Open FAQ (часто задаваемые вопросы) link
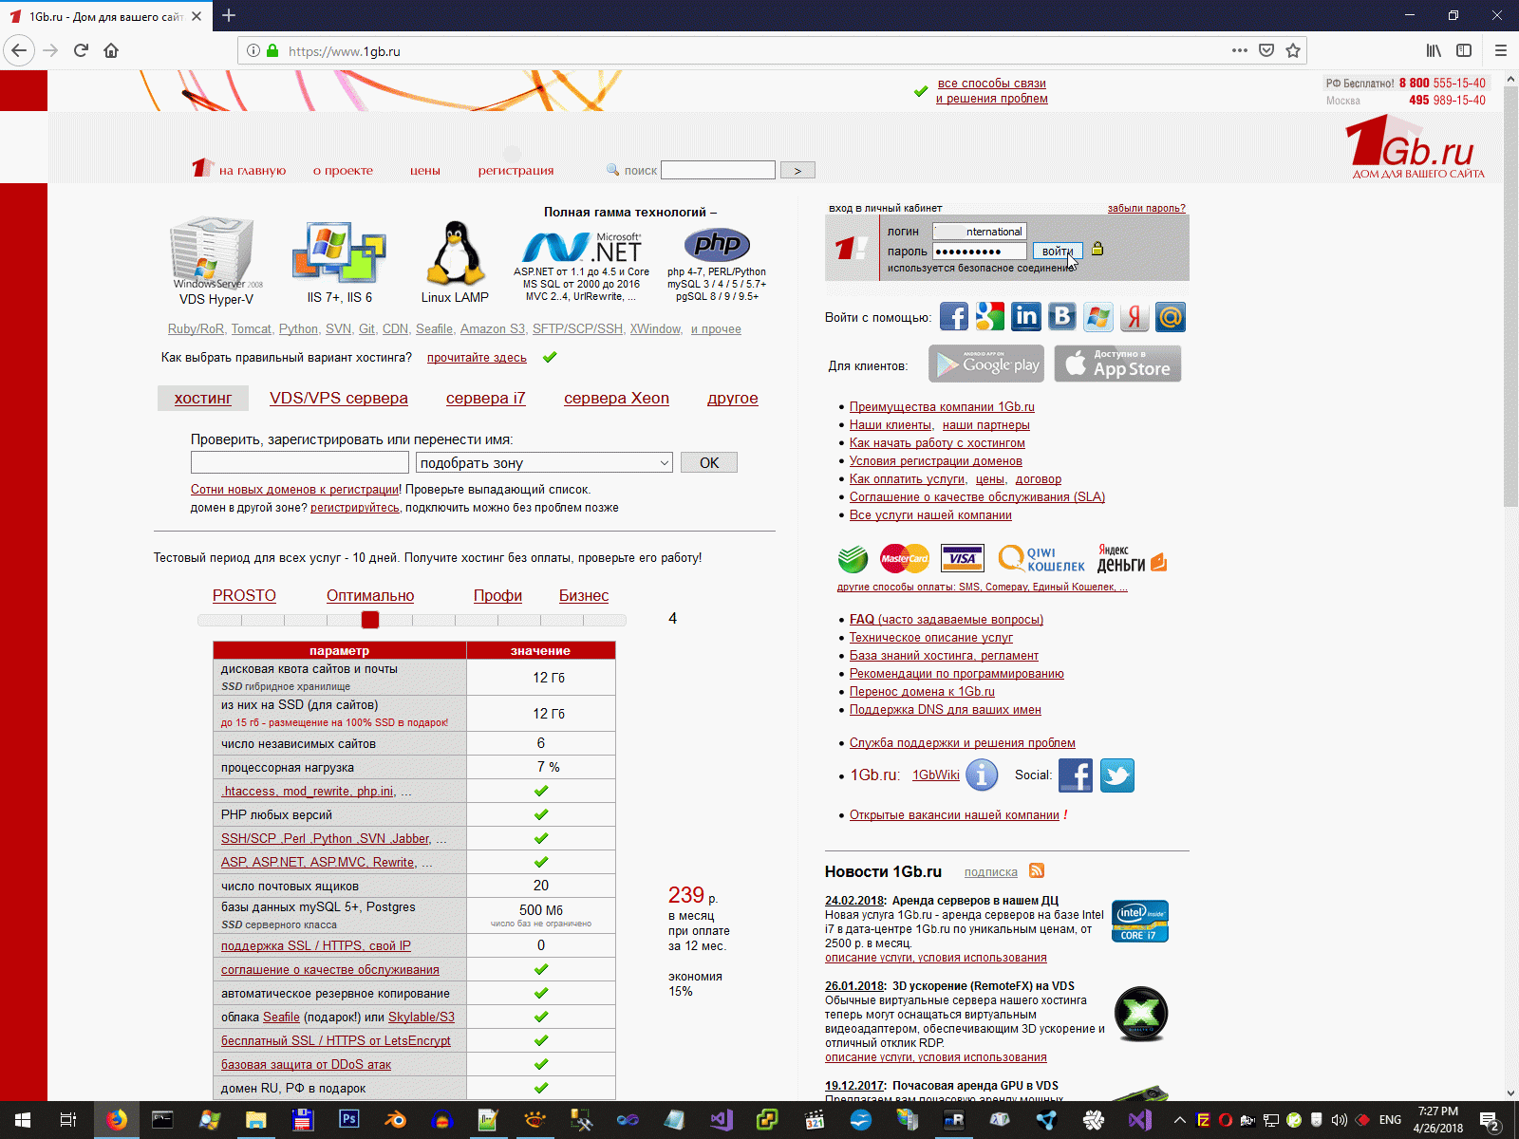1519x1139 pixels. [x=947, y=620]
